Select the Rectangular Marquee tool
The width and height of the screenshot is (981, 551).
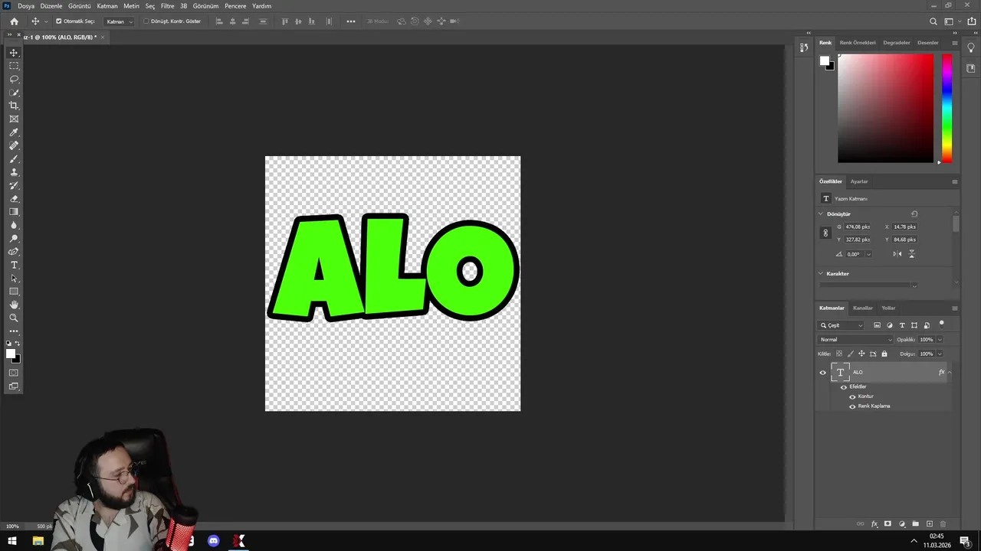(14, 66)
